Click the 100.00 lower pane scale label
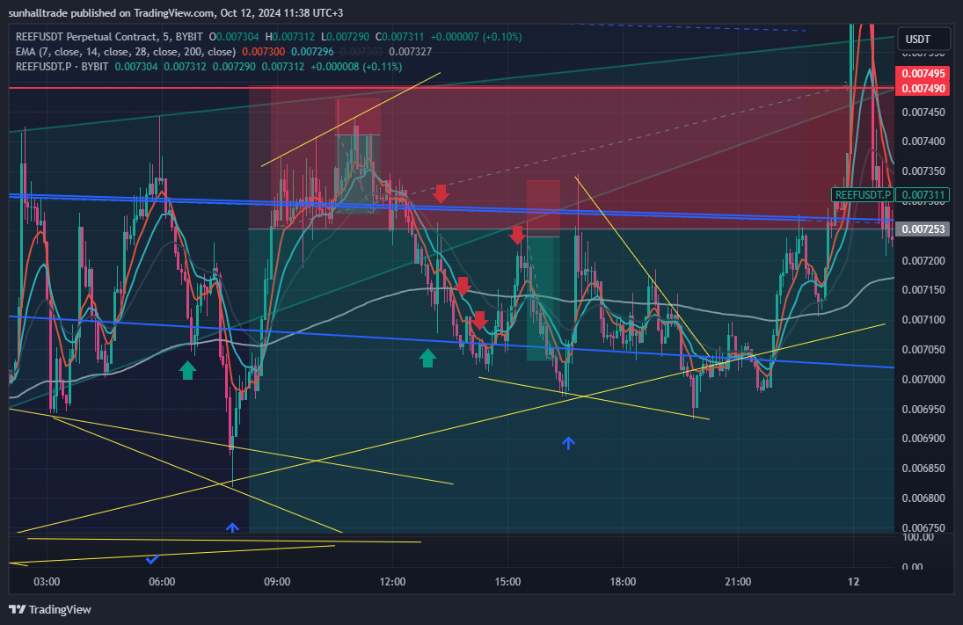This screenshot has width=963, height=625. pos(917,537)
